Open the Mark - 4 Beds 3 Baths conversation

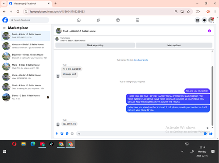26,67
